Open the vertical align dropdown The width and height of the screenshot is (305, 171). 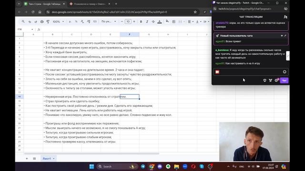(x=198, y=21)
